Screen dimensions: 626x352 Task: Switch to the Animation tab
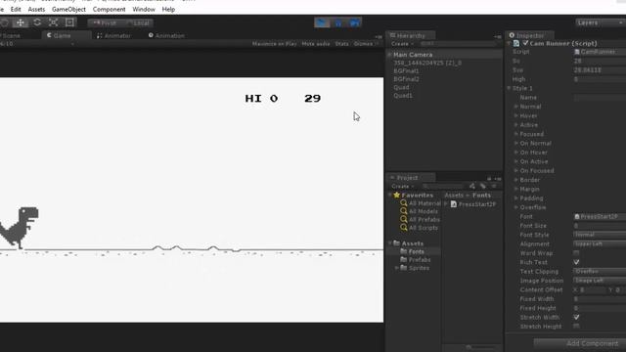pyautogui.click(x=166, y=35)
